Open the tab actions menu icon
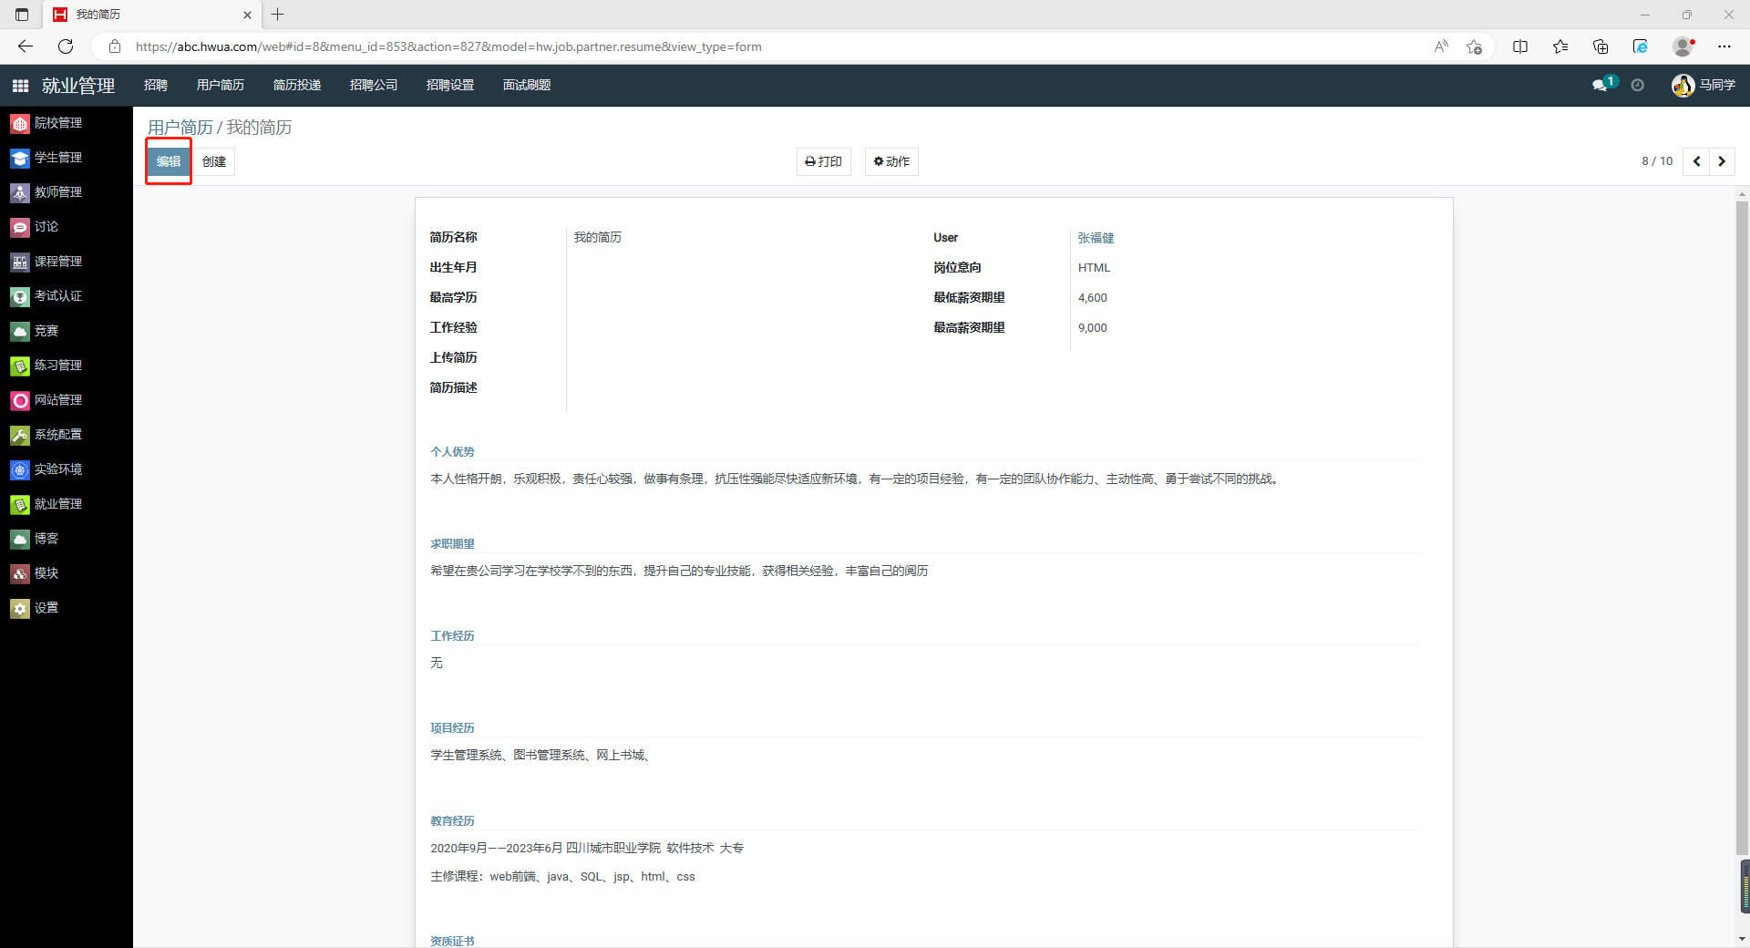This screenshot has height=948, width=1750. click(x=22, y=15)
